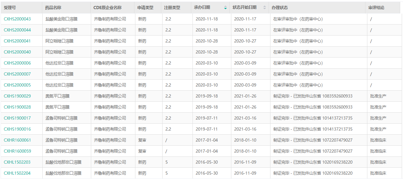The width and height of the screenshot is (403, 180).
Task: Select 2.2 in row CXHS2000007
Action: [x=168, y=74]
